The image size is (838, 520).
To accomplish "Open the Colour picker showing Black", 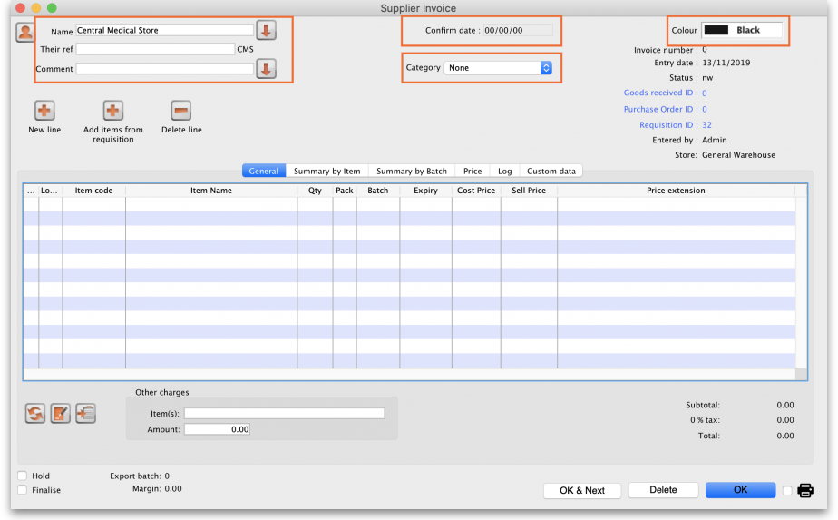I will click(x=742, y=30).
